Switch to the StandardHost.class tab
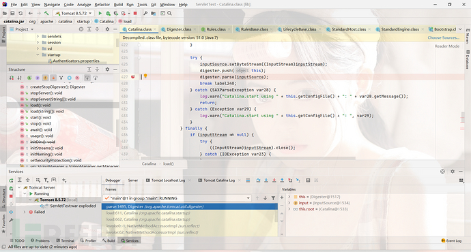471x252 pixels. (x=349, y=29)
